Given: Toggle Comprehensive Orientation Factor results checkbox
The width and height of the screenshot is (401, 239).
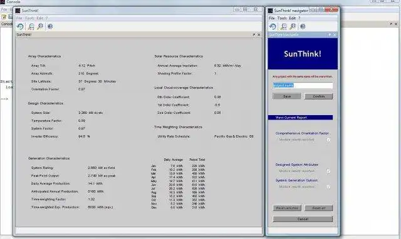Looking at the screenshot, I should click(x=328, y=140).
